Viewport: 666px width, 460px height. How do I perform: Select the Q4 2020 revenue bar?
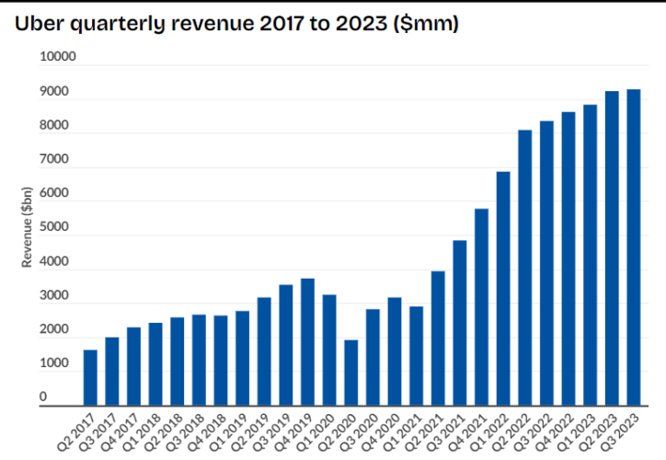(395, 351)
